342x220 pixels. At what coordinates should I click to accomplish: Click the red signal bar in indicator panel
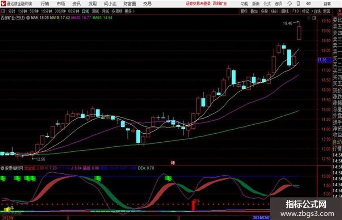click(x=193, y=206)
